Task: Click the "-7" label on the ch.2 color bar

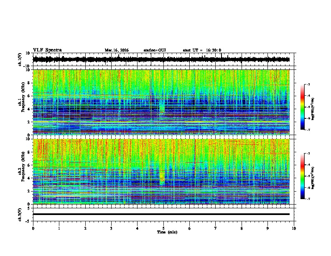Action: pos(308,199)
